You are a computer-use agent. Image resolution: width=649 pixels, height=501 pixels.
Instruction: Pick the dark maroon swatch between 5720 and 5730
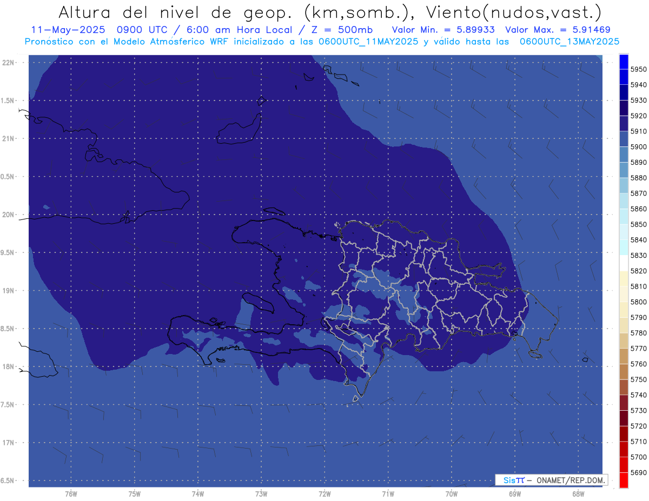coord(624,418)
